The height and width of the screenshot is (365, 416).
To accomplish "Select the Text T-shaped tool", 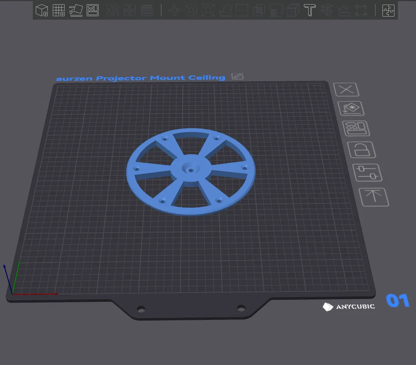I will click(310, 10).
